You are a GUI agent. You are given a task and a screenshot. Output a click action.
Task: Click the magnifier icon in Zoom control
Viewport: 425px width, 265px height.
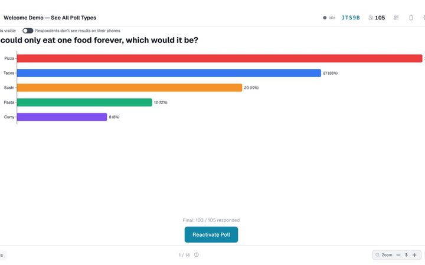(x=377, y=255)
